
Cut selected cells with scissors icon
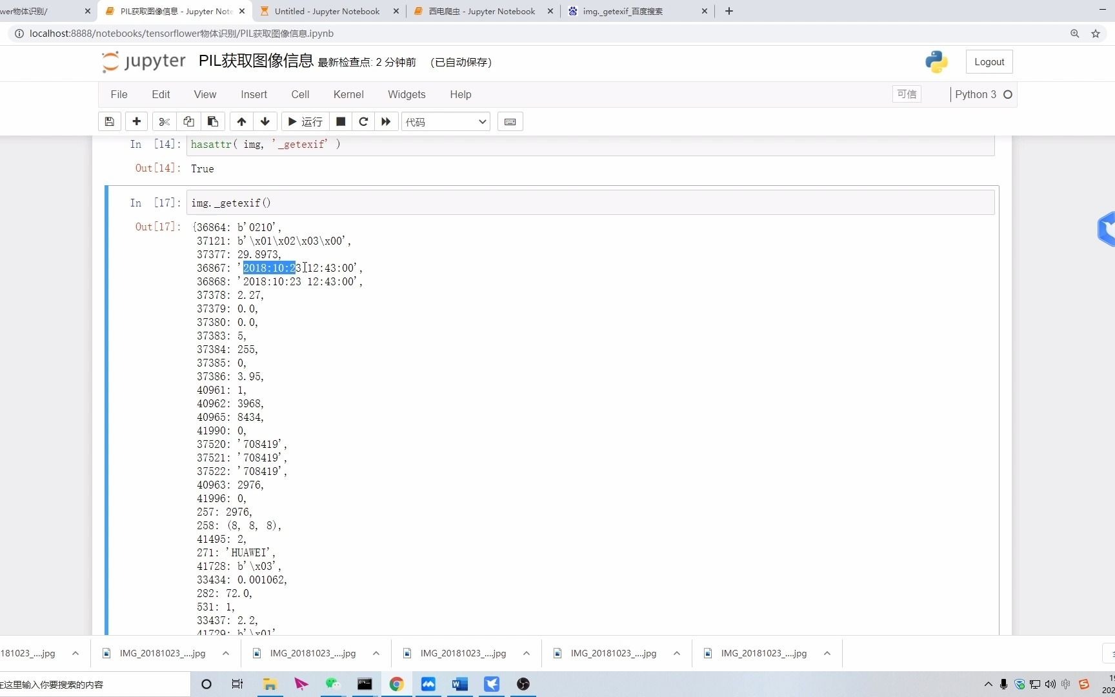[x=164, y=122]
